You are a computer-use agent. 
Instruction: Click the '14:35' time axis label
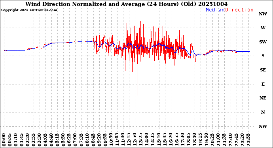[x=152, y=140]
